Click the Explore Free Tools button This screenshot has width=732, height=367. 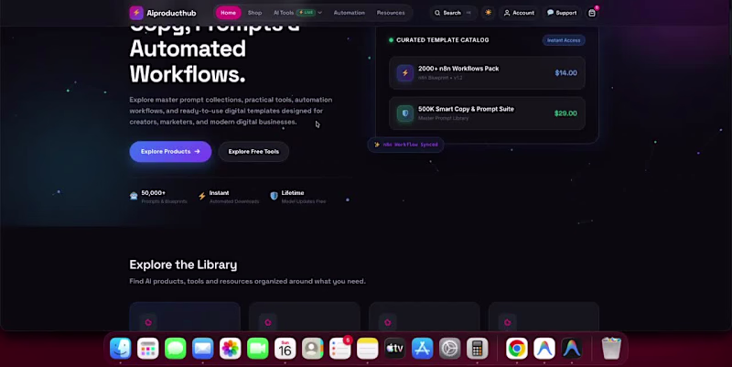pyautogui.click(x=253, y=151)
